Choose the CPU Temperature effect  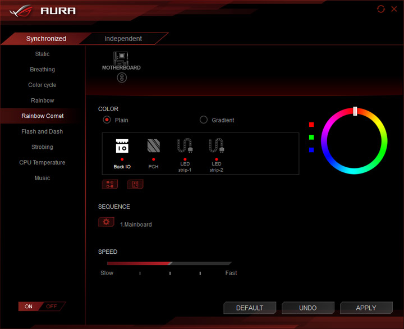point(43,162)
